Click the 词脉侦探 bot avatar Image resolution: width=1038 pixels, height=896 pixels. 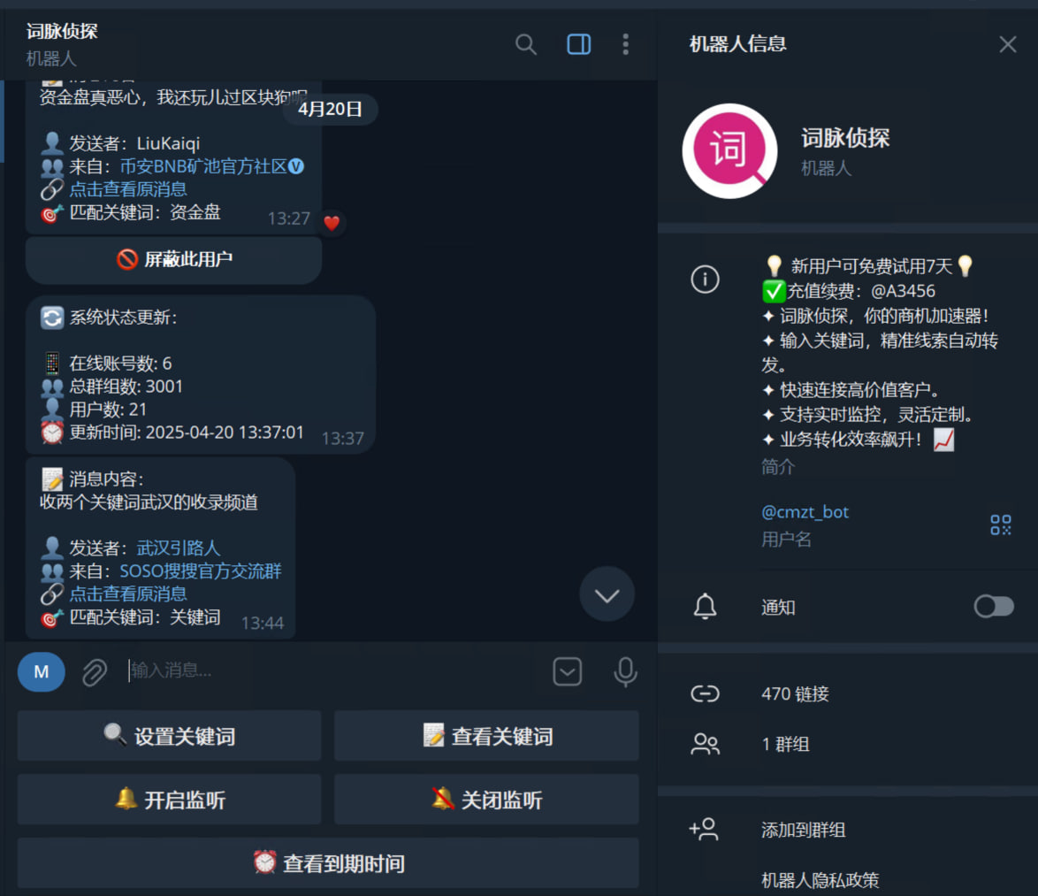[729, 151]
